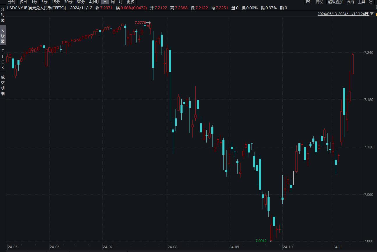Viewport: 377px width, 252px height.
Task: Select the 日 daily period
Action: point(105,2)
